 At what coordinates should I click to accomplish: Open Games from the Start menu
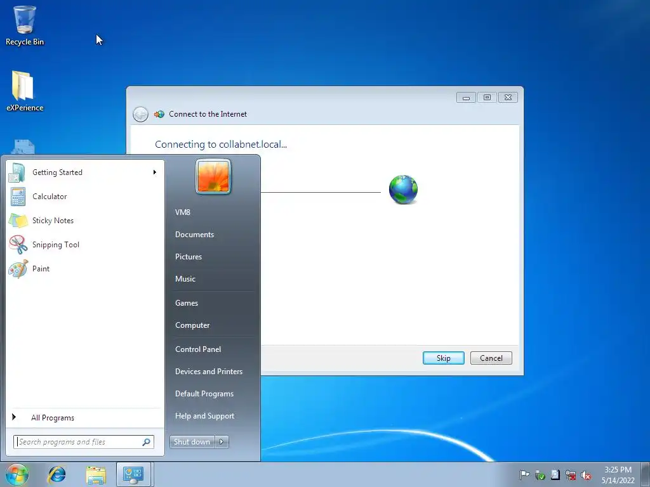187,302
